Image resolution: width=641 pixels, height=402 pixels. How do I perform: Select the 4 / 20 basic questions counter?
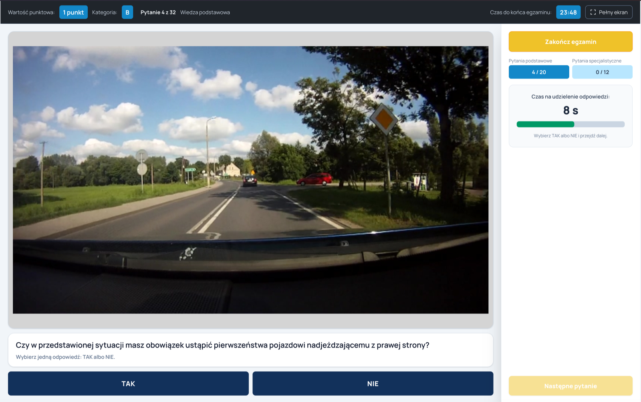tap(539, 72)
